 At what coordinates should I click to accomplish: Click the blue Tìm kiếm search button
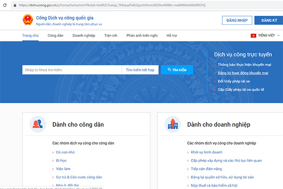click(177, 70)
